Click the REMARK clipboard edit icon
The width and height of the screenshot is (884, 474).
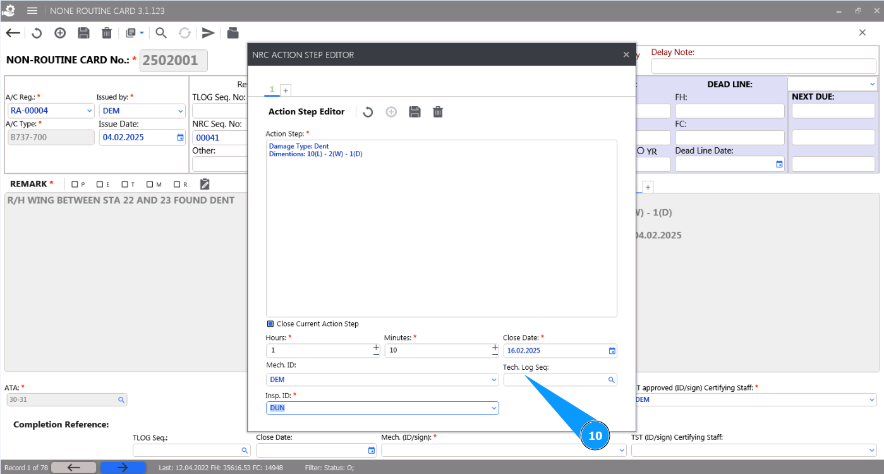[x=205, y=184]
